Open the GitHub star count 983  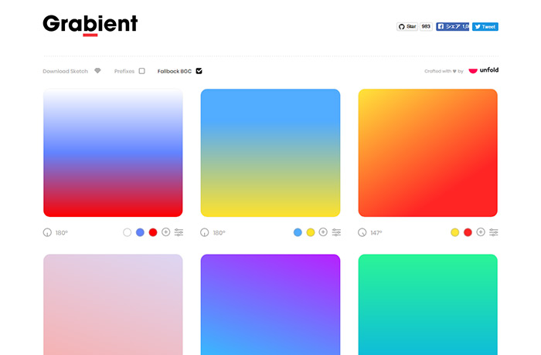point(426,26)
